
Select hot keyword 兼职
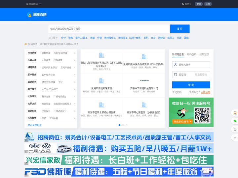pos(186,38)
